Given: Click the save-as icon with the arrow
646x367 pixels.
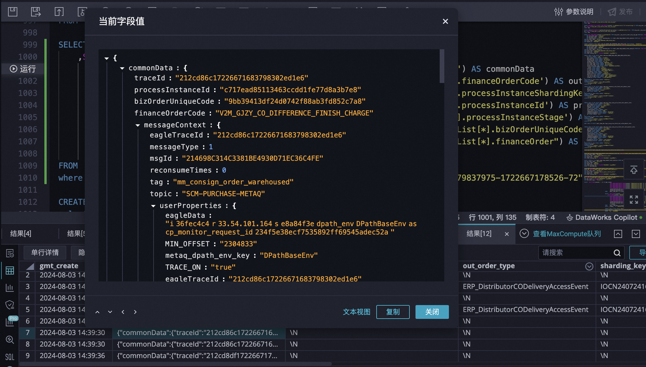Looking at the screenshot, I should coord(36,12).
